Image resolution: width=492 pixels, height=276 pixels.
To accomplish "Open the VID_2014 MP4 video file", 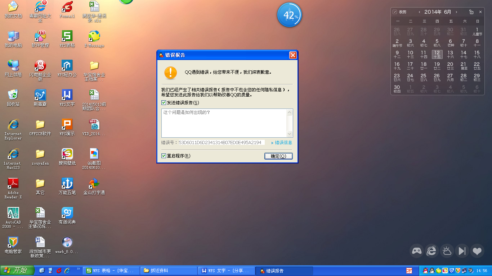I will click(x=94, y=128).
